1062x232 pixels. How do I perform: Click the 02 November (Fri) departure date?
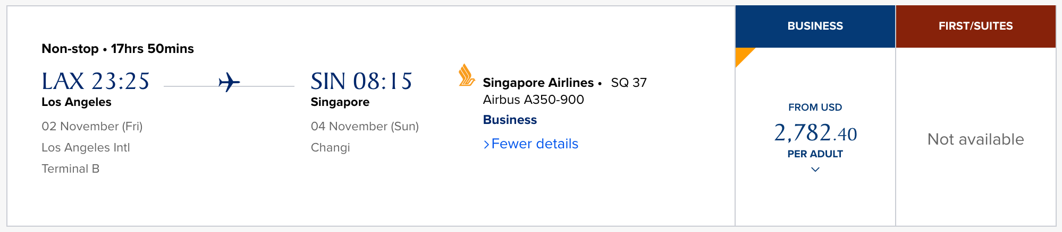tap(92, 126)
